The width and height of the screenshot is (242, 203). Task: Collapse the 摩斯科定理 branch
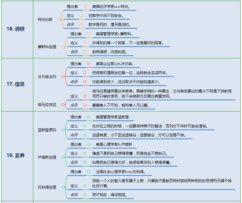click(x=63, y=47)
